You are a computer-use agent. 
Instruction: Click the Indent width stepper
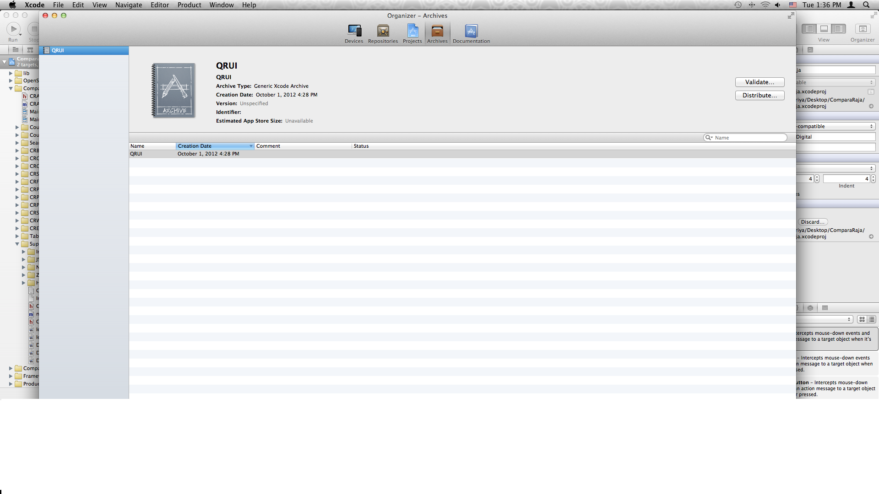click(873, 179)
